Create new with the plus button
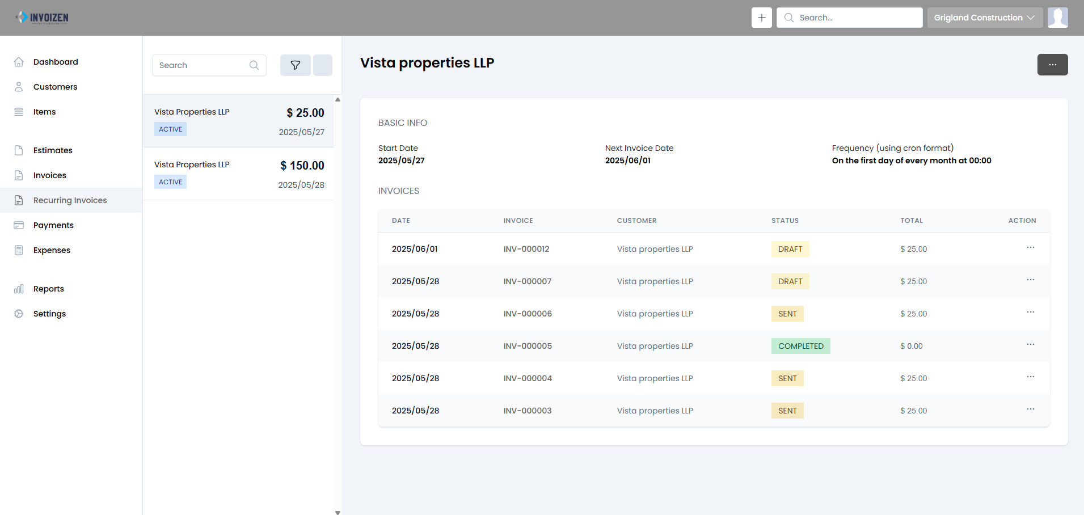 [x=761, y=18]
